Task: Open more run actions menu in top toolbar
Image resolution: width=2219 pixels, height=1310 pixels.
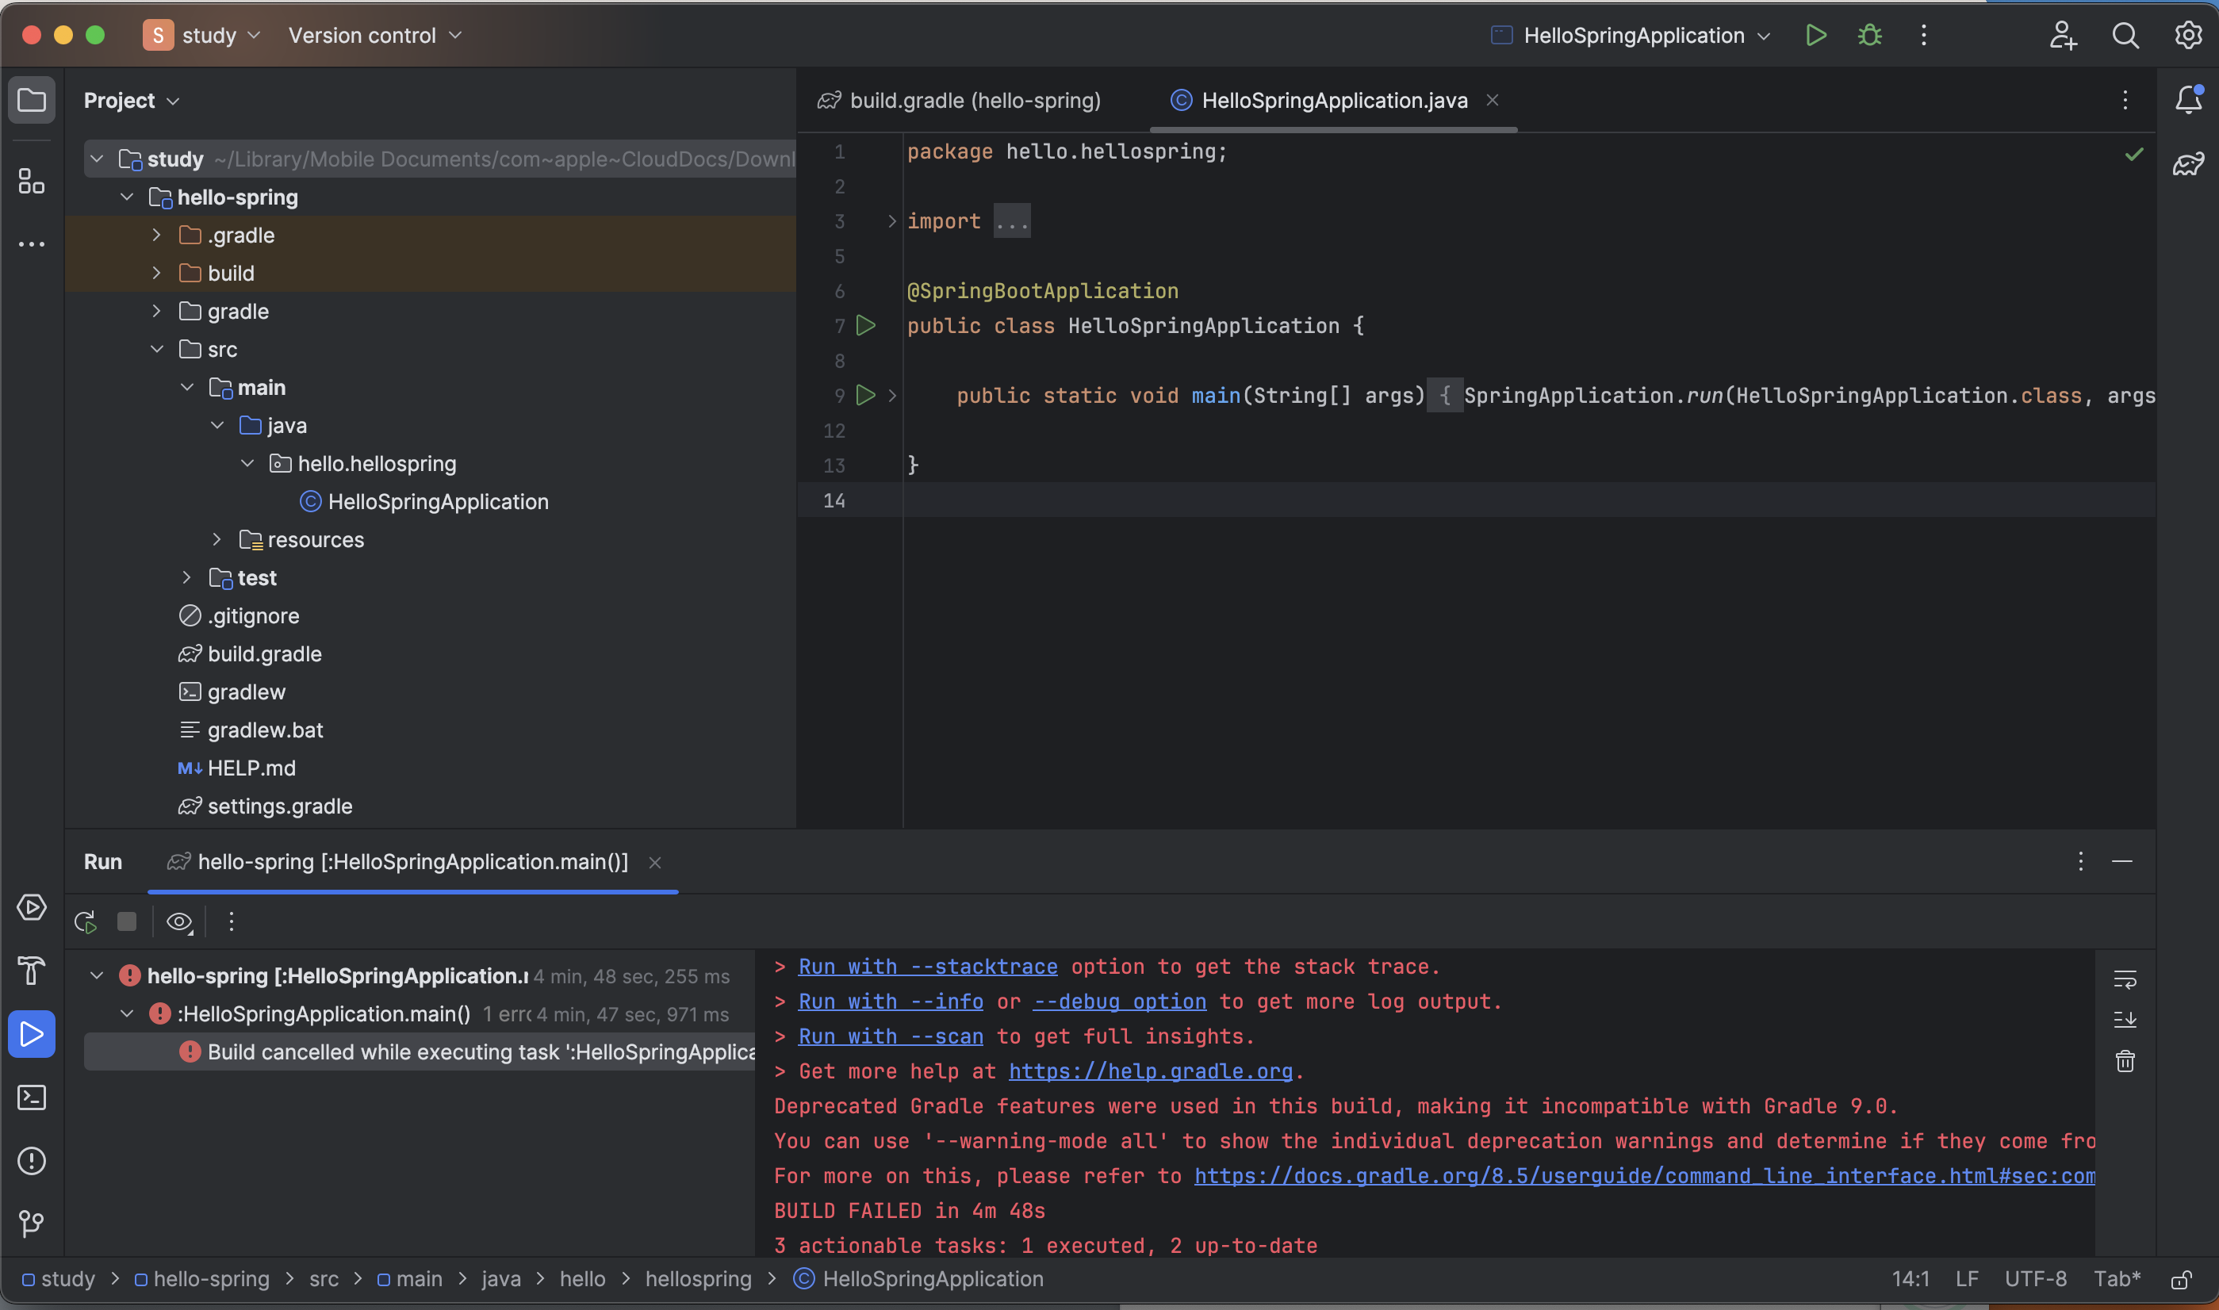Action: point(1923,36)
